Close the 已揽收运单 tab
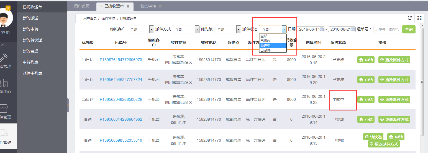This screenshot has height=153, width=428. 128,6
